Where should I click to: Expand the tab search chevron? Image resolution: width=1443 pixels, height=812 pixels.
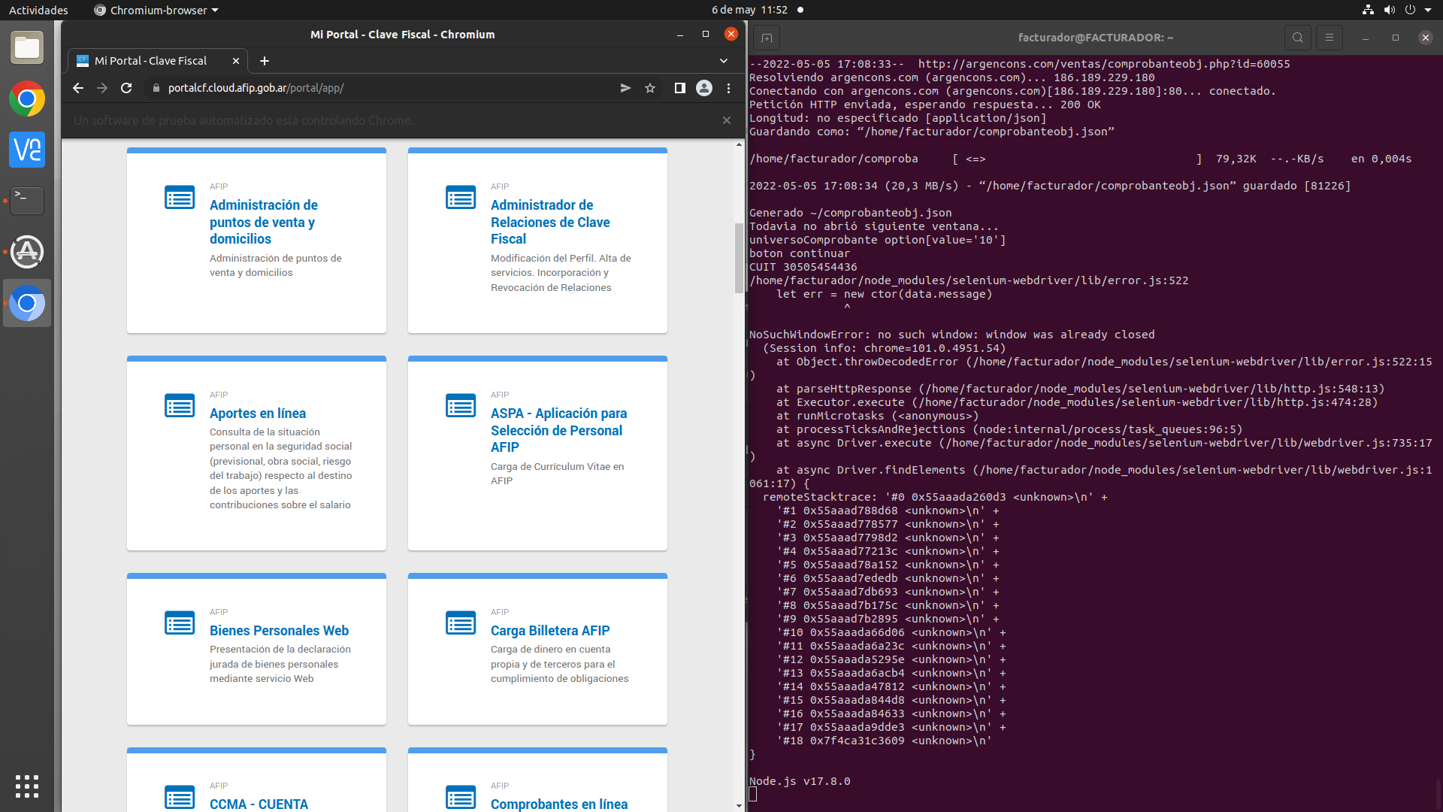click(724, 61)
